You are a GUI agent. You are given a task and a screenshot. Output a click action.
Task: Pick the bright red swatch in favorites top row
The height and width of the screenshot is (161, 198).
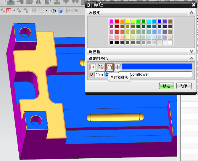click(117, 21)
